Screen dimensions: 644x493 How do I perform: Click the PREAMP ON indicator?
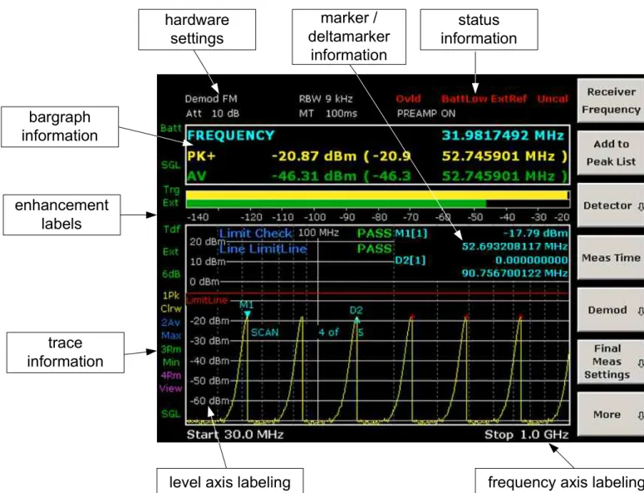pos(426,113)
